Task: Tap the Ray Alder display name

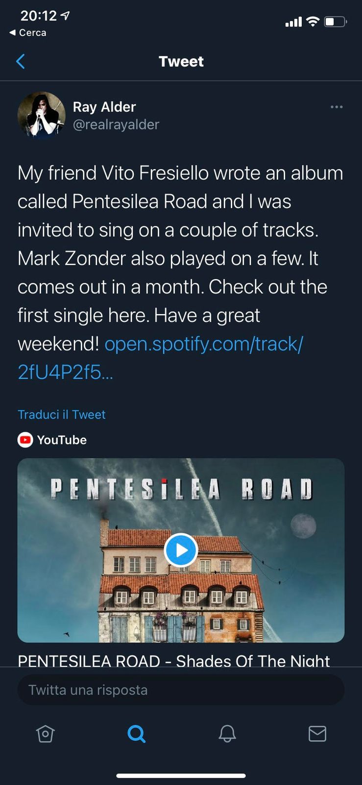Action: (104, 107)
